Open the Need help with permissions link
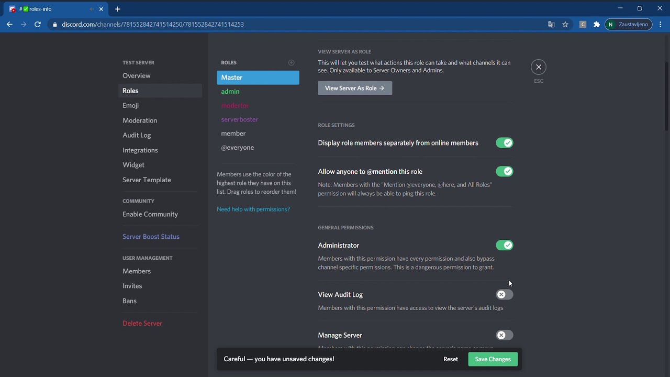Image resolution: width=670 pixels, height=377 pixels. (x=253, y=209)
